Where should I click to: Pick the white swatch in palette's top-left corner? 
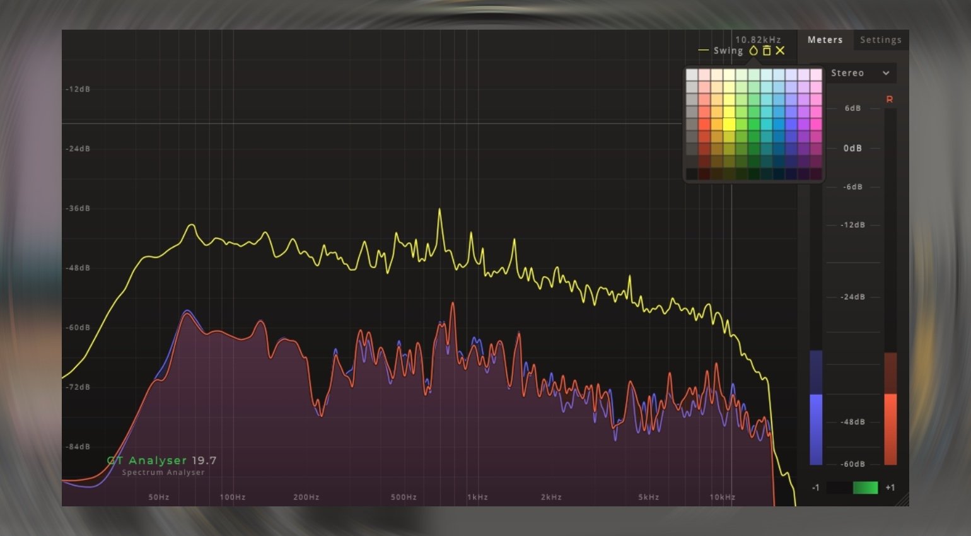692,74
